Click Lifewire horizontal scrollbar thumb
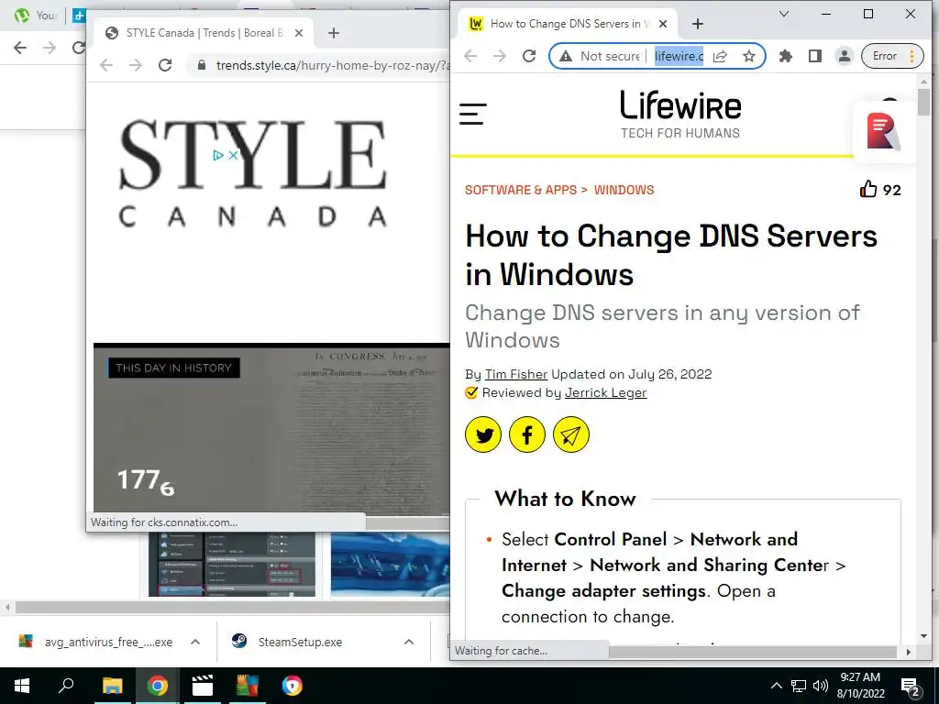This screenshot has height=704, width=939. (x=753, y=652)
